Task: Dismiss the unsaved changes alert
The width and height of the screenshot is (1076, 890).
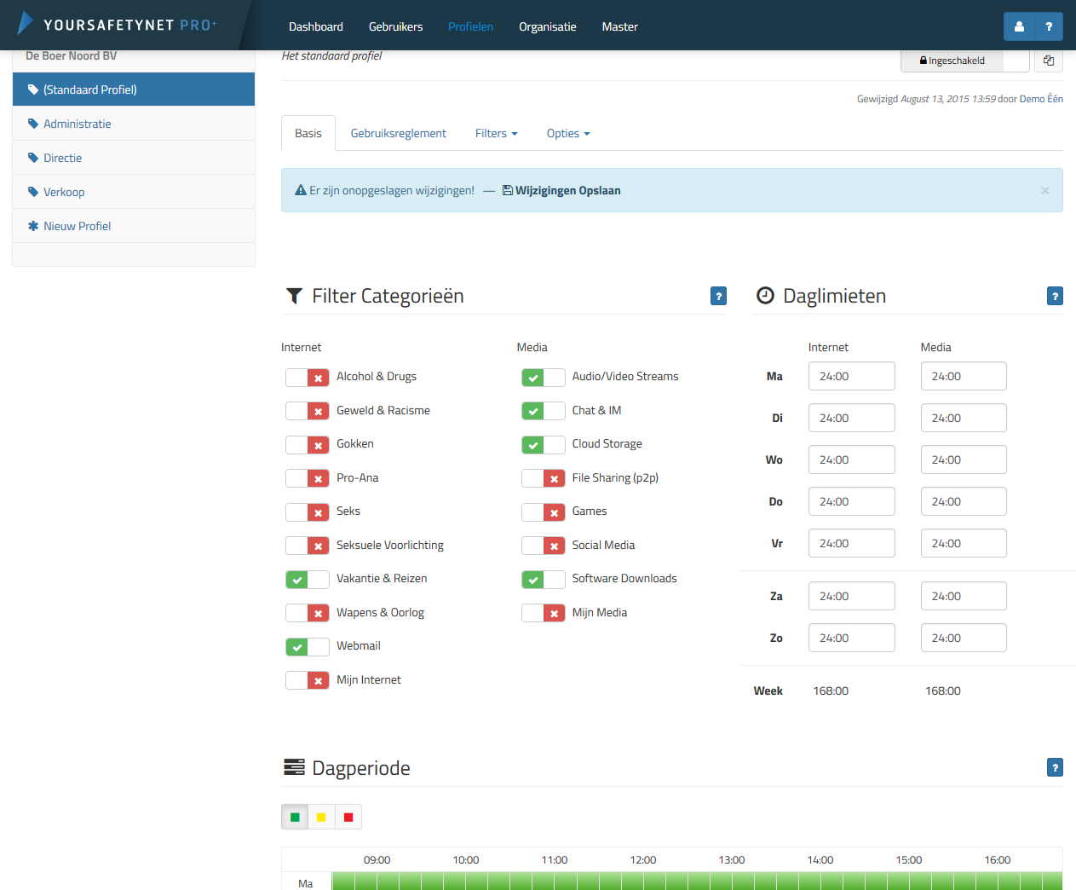Action: [1045, 190]
